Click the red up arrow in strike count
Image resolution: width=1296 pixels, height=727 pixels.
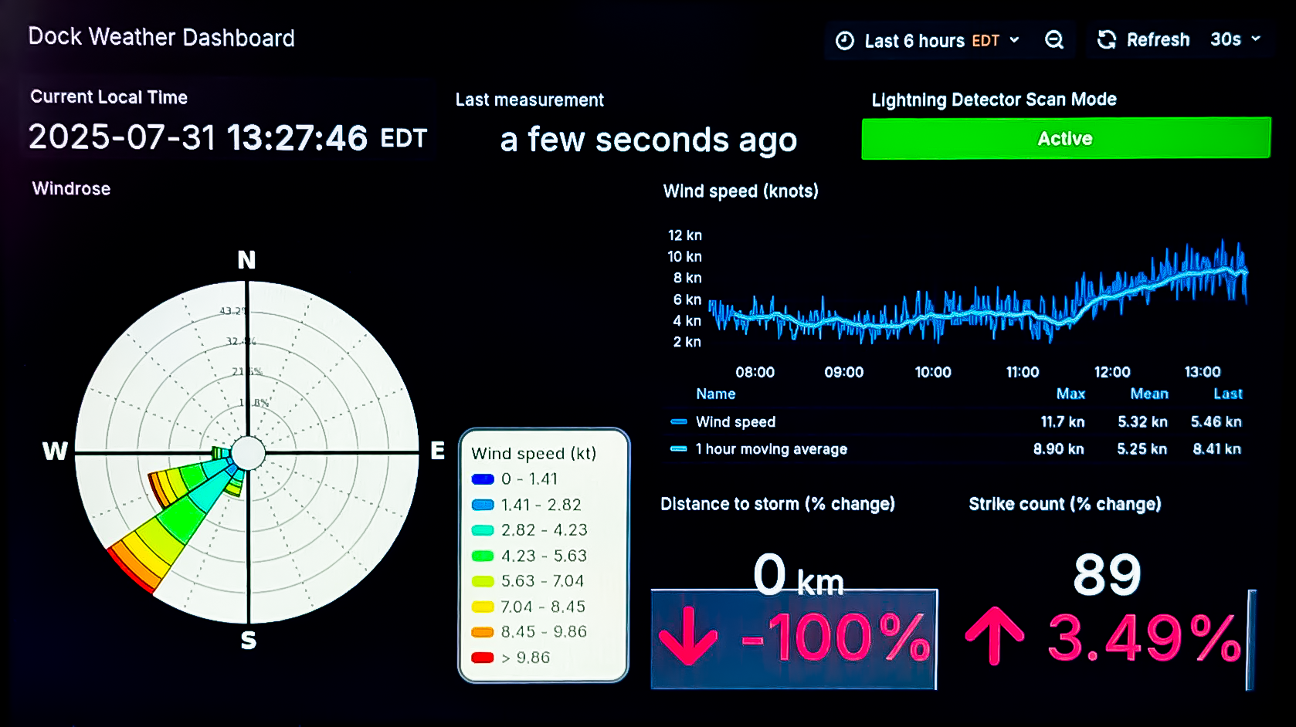pos(995,636)
